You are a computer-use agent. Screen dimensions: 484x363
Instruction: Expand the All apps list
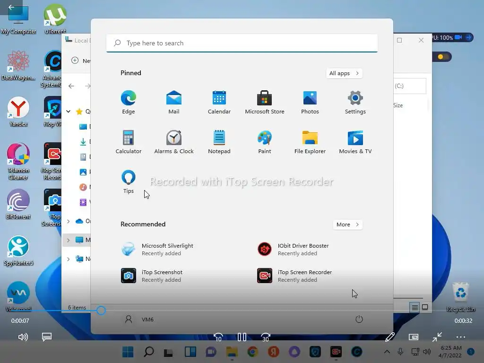tap(344, 73)
